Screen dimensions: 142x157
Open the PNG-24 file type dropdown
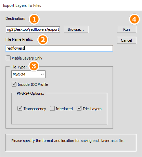tap(28, 74)
